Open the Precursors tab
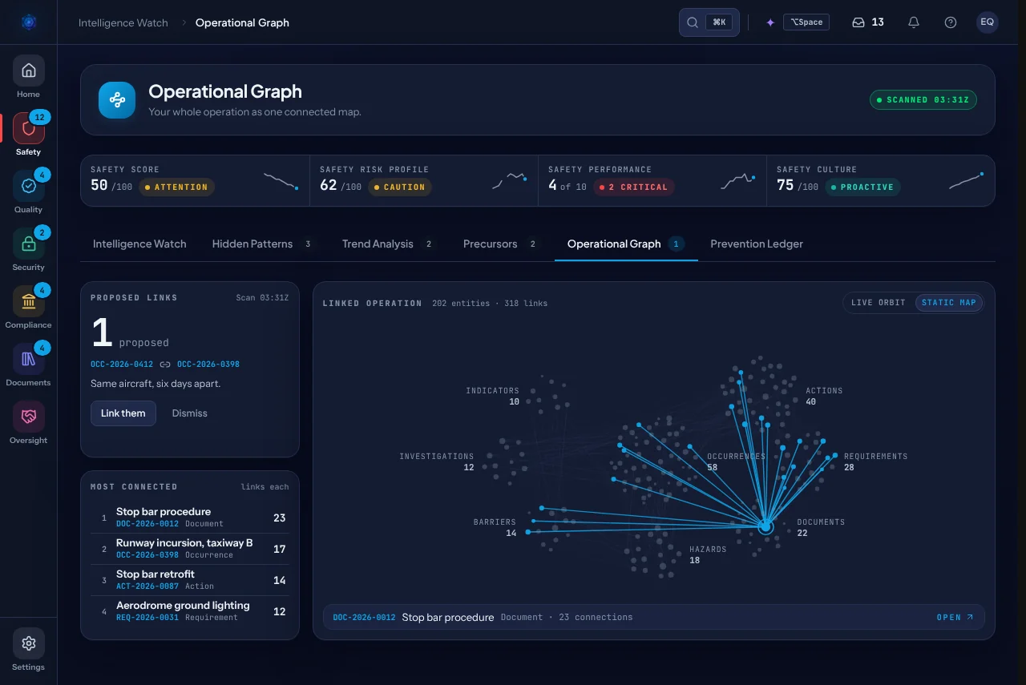Screen dimensions: 1026x685 [501, 244]
